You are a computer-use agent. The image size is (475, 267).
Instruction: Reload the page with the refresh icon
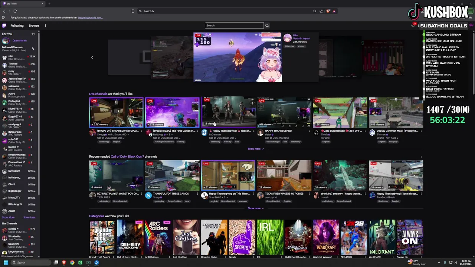click(15, 11)
